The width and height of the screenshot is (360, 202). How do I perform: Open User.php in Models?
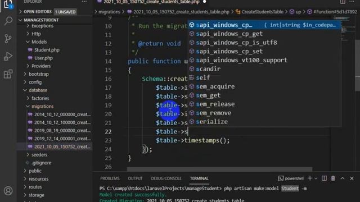(x=43, y=58)
